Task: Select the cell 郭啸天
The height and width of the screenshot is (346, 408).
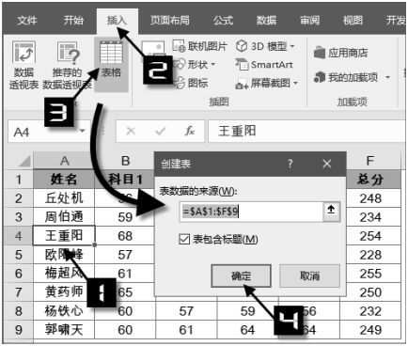Action: (x=64, y=330)
